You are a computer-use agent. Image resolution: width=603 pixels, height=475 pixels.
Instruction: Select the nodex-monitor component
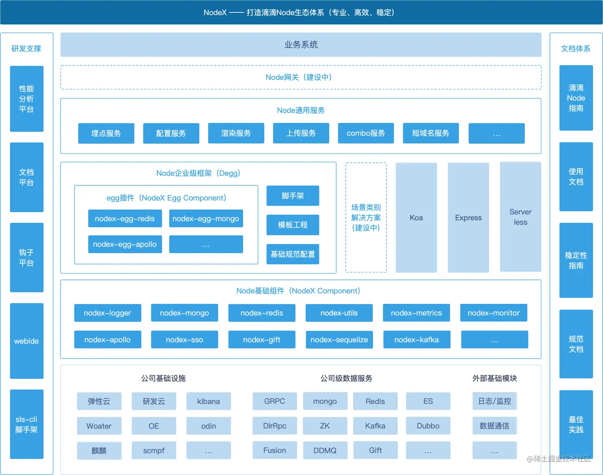click(x=494, y=313)
